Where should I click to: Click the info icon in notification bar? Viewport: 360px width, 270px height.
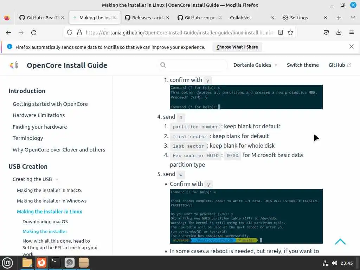click(9, 47)
